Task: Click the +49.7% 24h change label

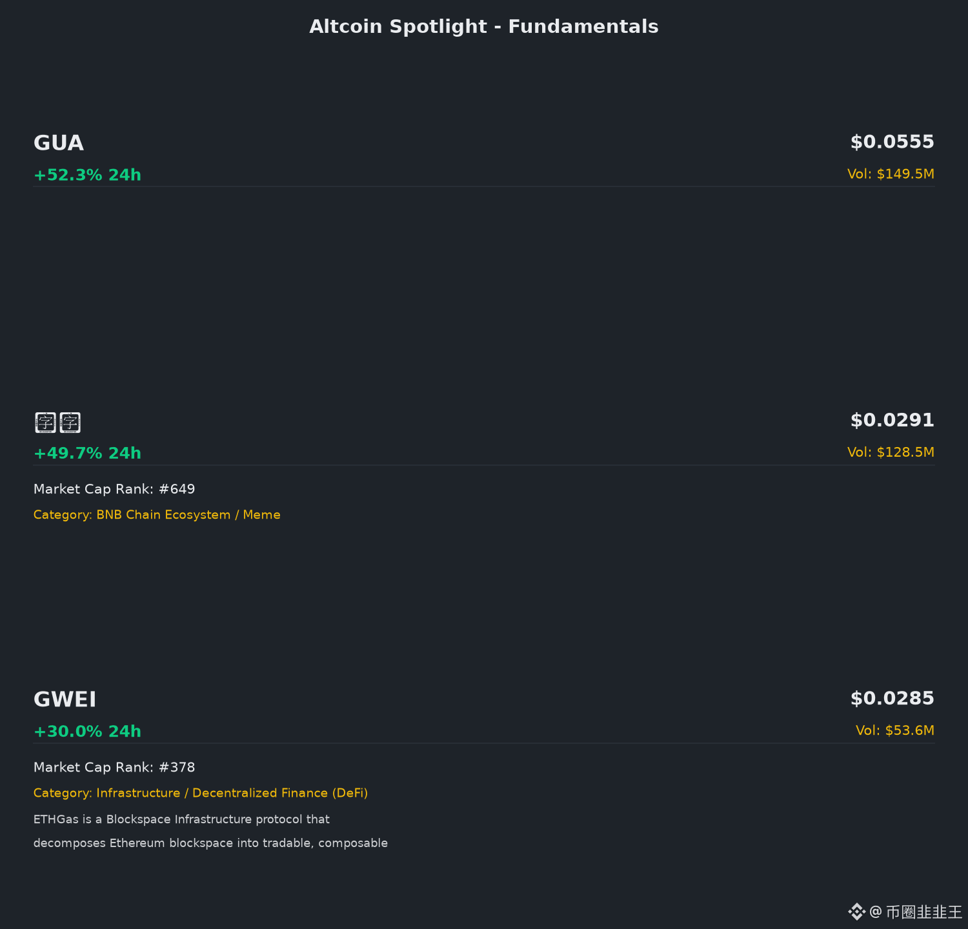Action: pos(87,453)
